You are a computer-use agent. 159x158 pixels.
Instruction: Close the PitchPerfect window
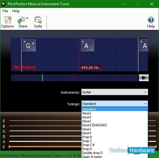click(x=152, y=4)
